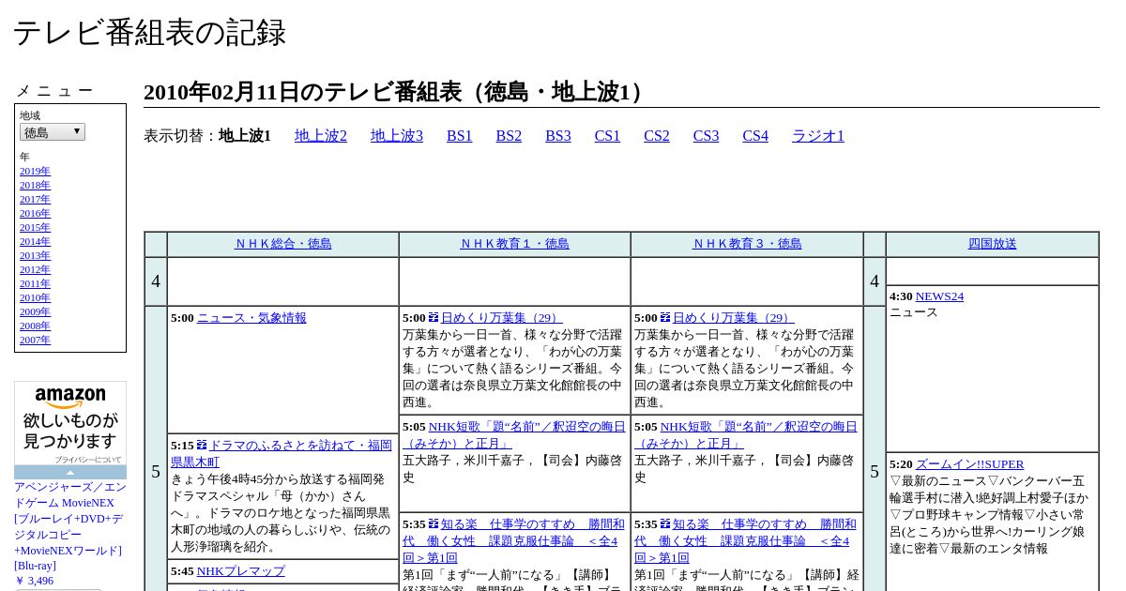The height and width of the screenshot is (591, 1126).
Task: Click the hour 4 cell left of ＮＨＫ総合
Action: 156,281
